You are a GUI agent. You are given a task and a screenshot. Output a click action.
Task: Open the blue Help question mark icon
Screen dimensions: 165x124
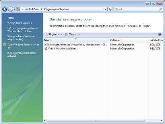(160, 34)
